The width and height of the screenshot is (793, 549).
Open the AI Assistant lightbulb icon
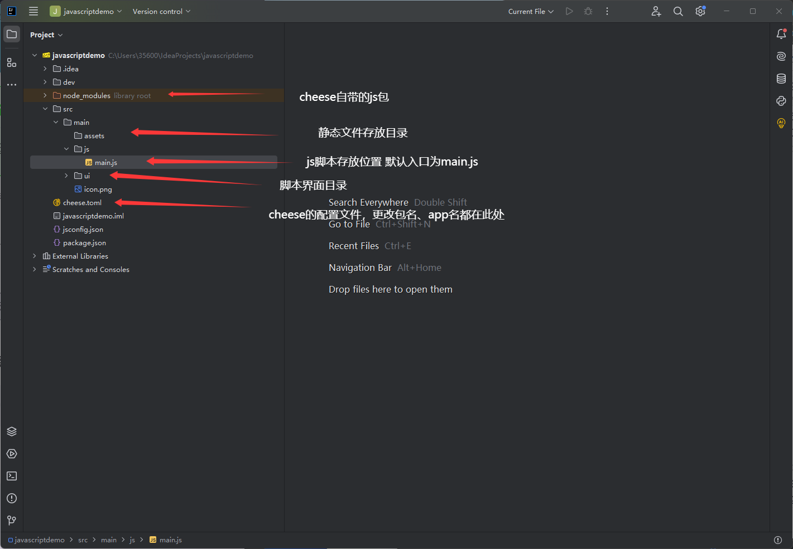tap(781, 123)
